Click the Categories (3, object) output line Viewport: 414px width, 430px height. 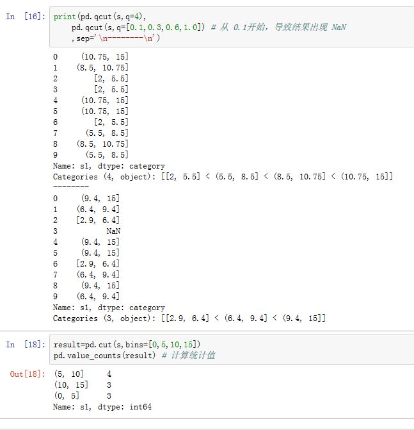tap(189, 318)
